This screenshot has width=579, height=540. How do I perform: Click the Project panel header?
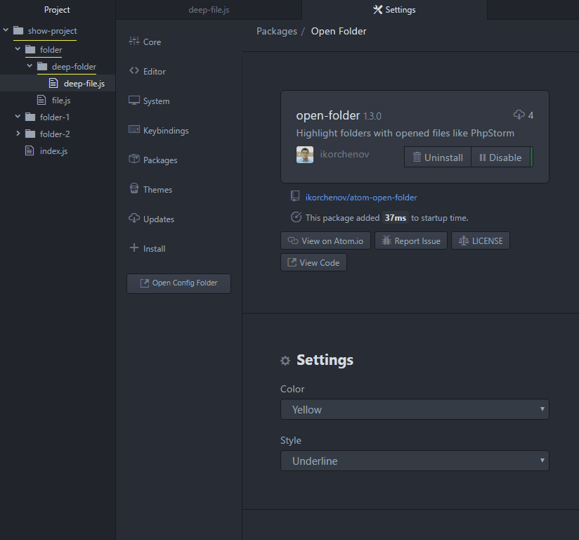tap(57, 10)
